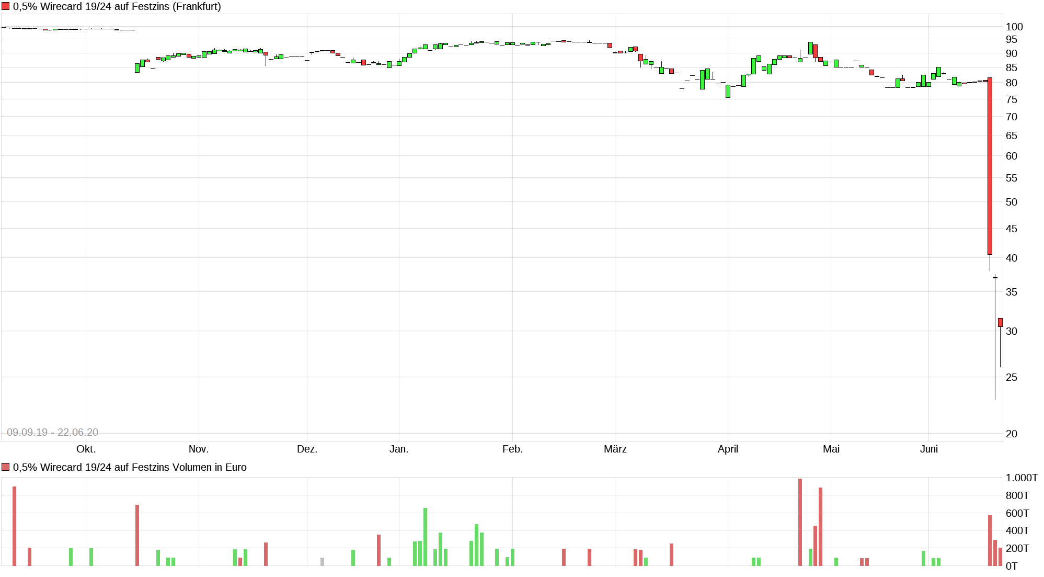
Task: Click price axis value 30
Action: [1012, 331]
